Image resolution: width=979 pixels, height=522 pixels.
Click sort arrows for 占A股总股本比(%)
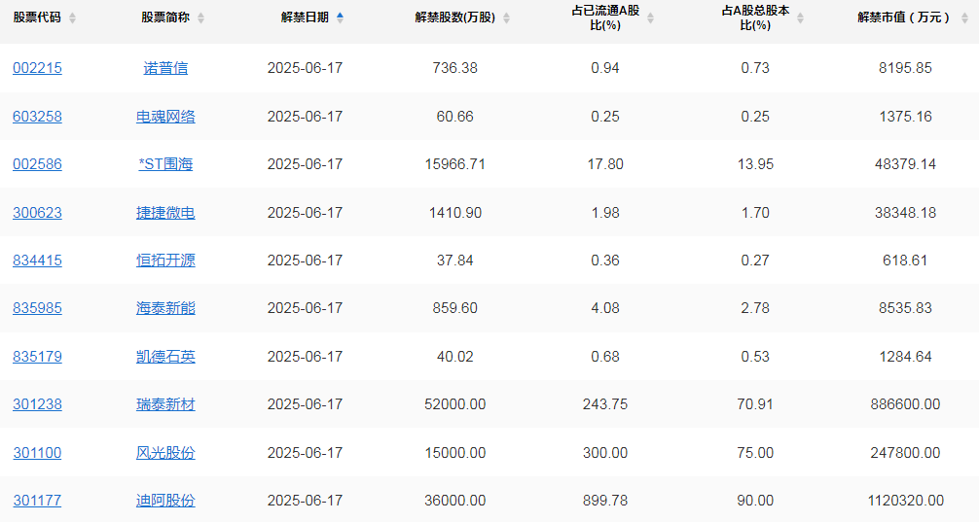(800, 18)
